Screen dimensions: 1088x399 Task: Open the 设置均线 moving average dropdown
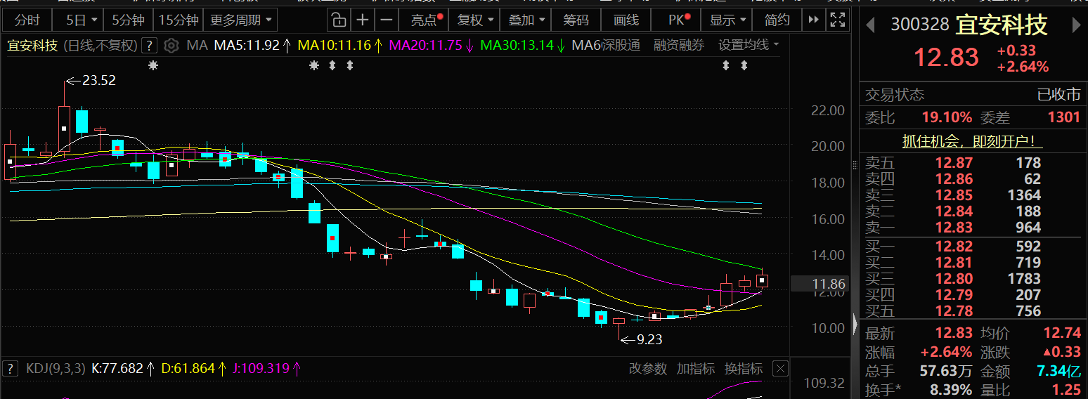tap(749, 46)
